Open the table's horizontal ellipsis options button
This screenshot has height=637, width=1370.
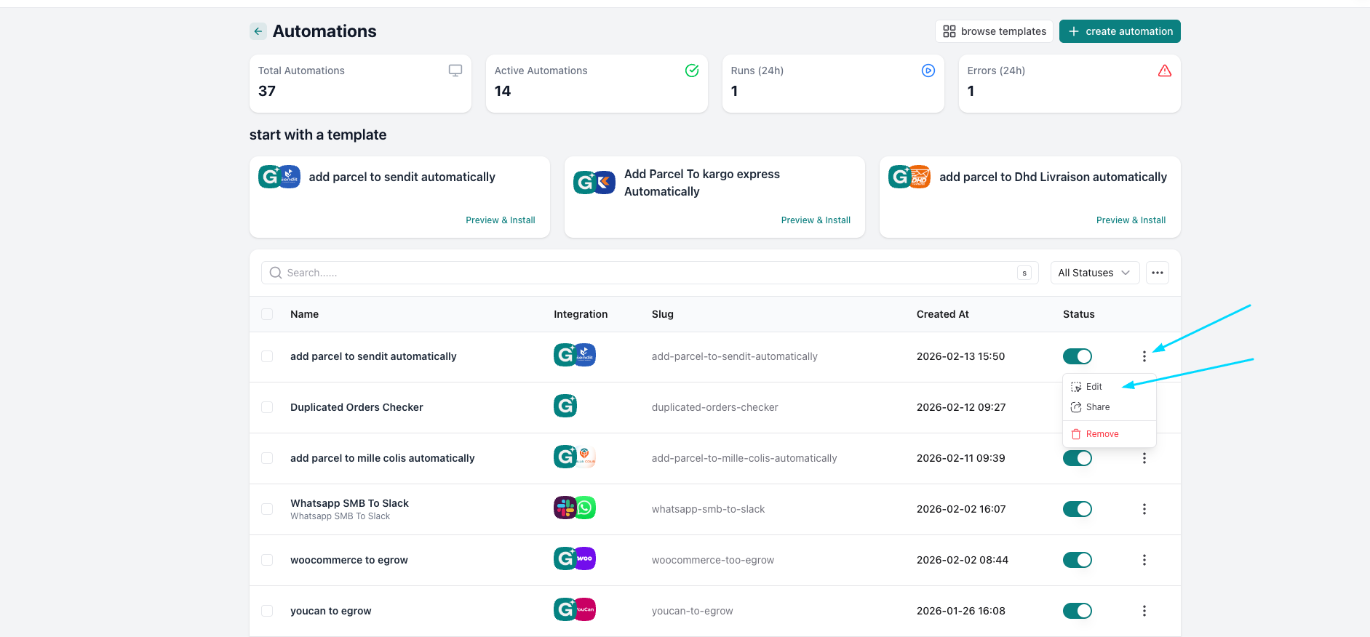(1157, 273)
